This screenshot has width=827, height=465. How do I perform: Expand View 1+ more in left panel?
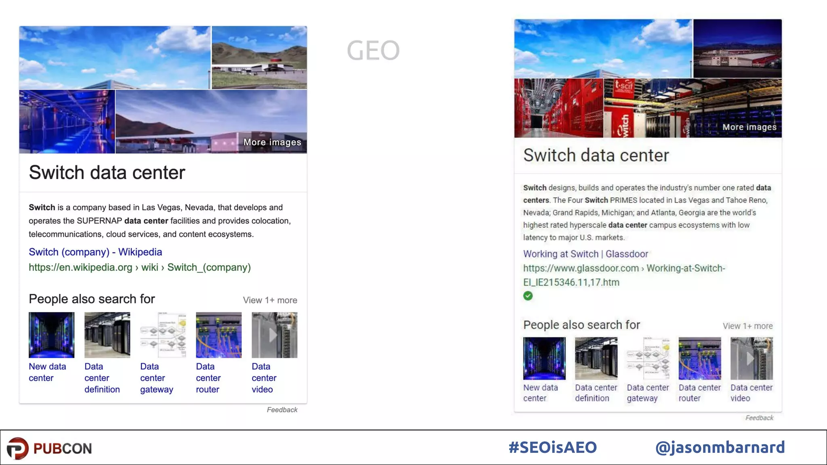[270, 300]
